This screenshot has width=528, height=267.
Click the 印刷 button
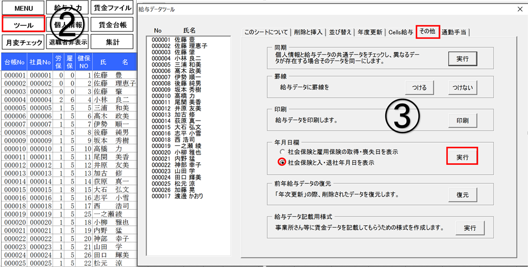coord(463,121)
